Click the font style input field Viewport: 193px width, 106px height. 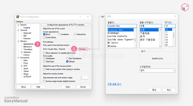[x=151, y=26]
